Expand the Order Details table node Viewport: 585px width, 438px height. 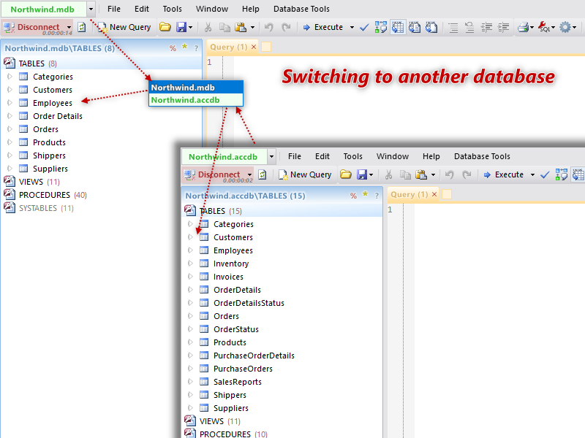[10, 116]
